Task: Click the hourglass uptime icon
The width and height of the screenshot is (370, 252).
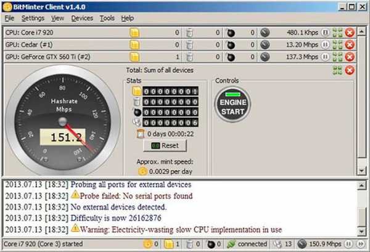Action: [x=141, y=134]
